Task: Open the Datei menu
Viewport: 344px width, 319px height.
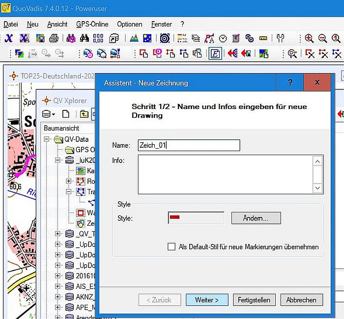Action: [11, 24]
